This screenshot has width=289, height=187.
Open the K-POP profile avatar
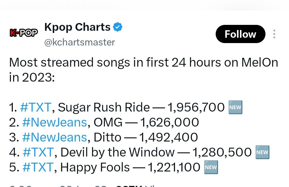[x=24, y=33]
